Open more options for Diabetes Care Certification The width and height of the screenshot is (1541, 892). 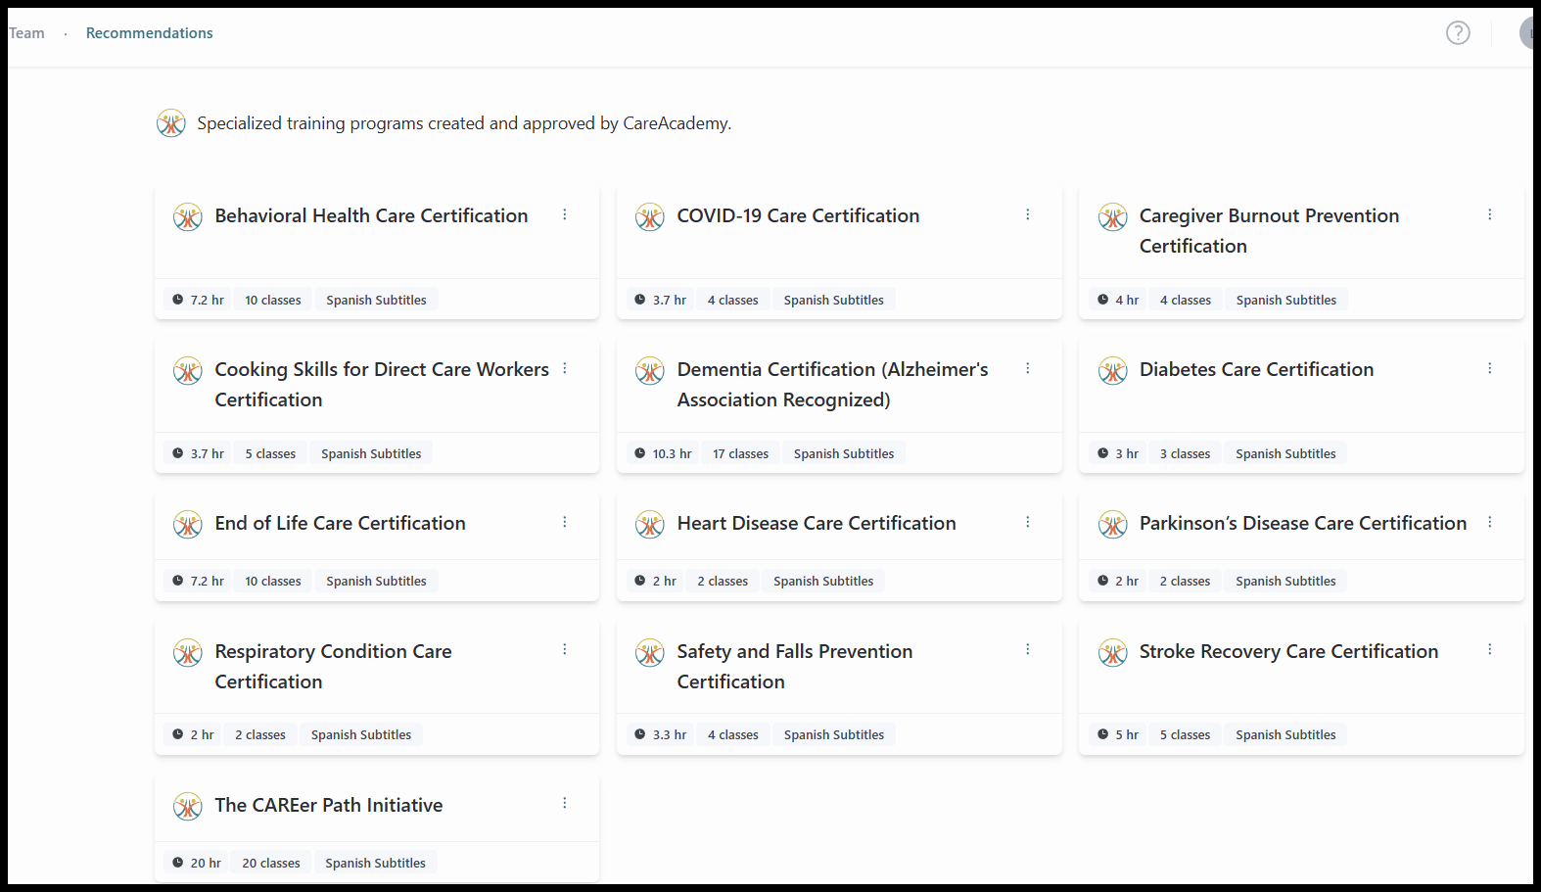1490,368
